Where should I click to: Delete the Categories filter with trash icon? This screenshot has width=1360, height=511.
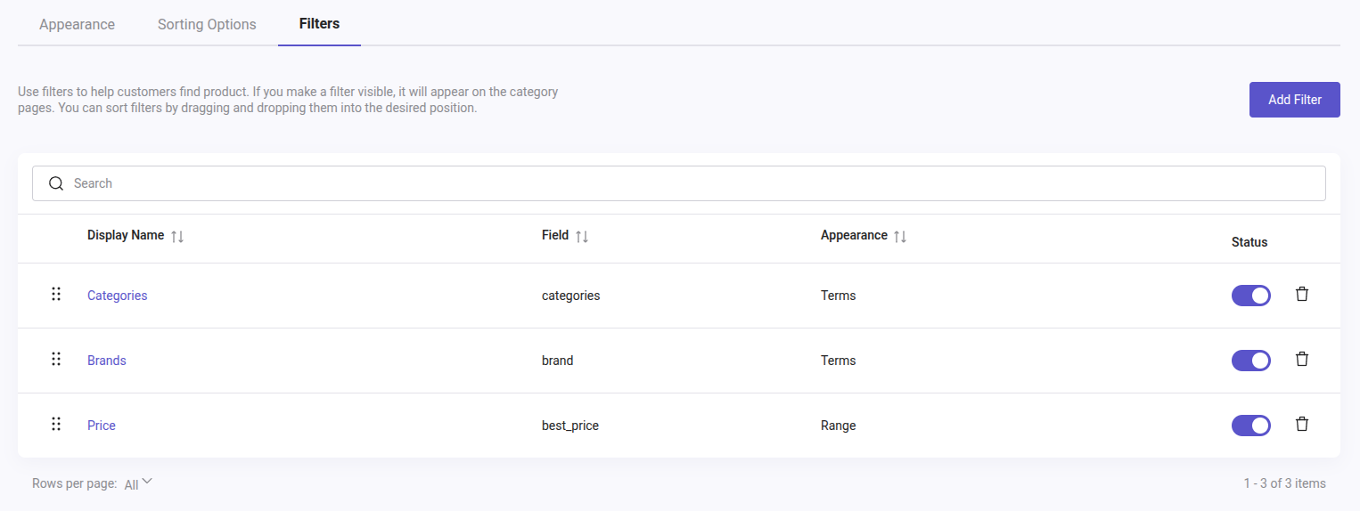(x=1302, y=295)
